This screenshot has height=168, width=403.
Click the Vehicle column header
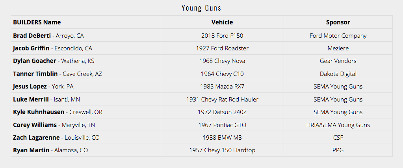tap(222, 22)
